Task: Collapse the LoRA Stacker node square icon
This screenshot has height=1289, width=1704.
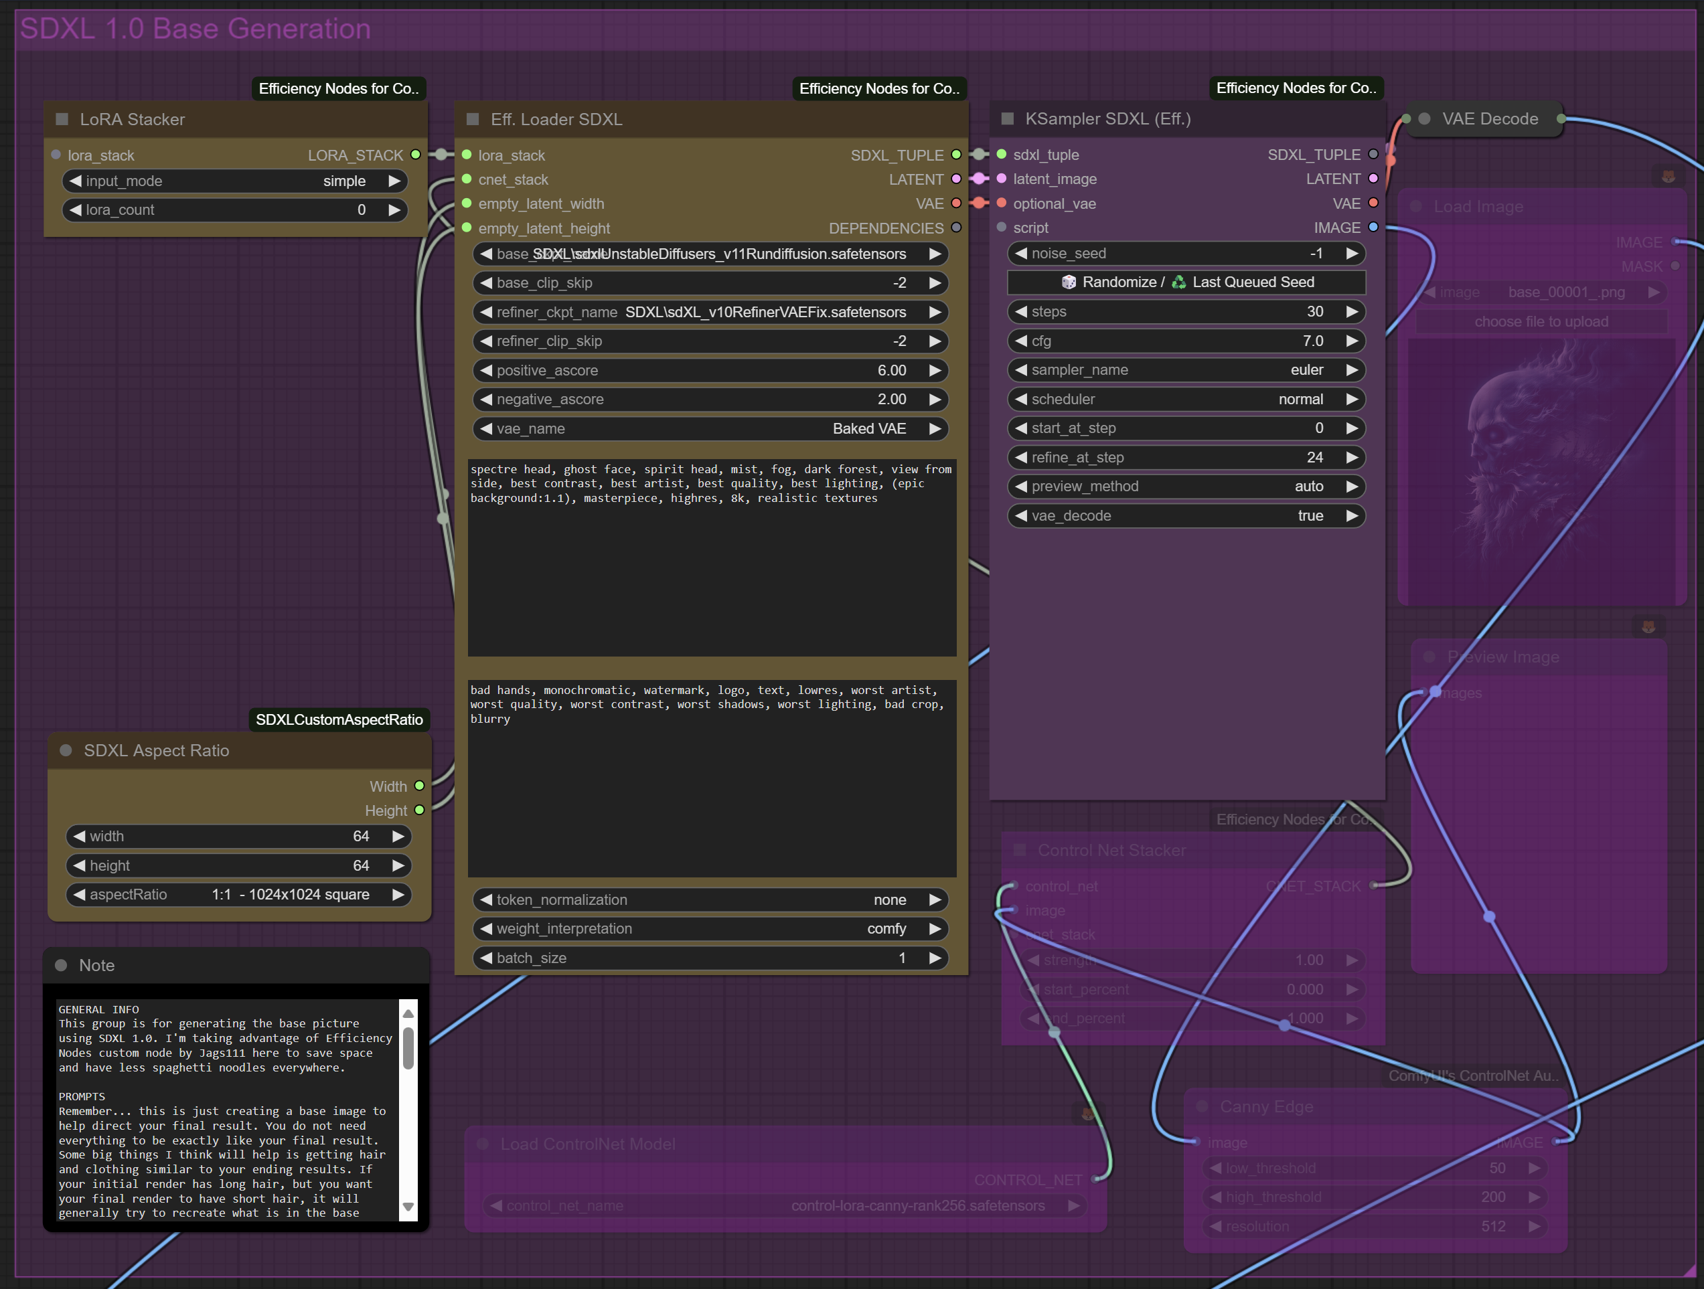Action: [62, 119]
